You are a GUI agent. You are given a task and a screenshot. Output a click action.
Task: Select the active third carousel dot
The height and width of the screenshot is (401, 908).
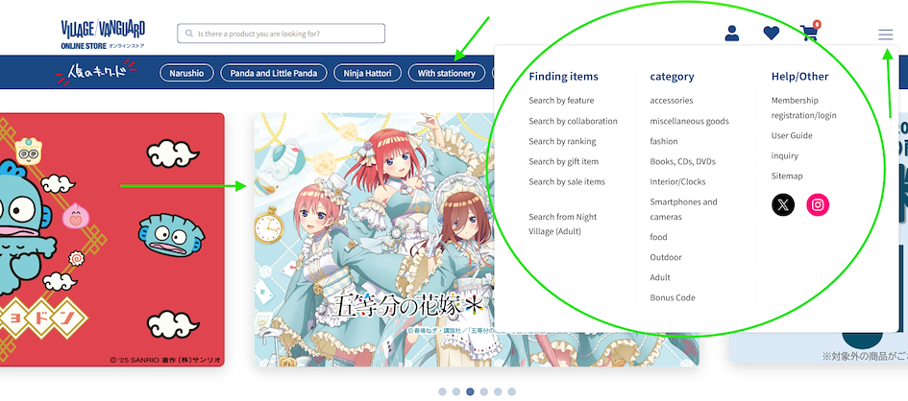pyautogui.click(x=470, y=391)
